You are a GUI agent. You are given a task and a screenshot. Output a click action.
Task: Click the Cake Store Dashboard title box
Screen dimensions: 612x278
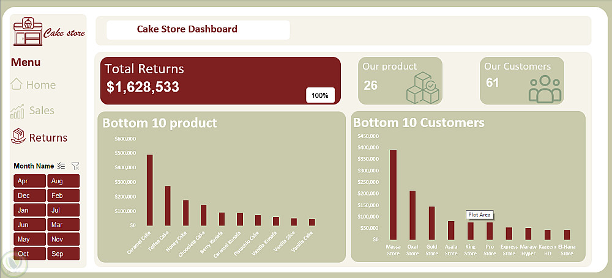[198, 29]
